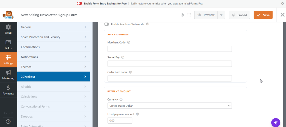Click the Secret Key input field
This screenshot has height=127, width=286.
point(170,64)
